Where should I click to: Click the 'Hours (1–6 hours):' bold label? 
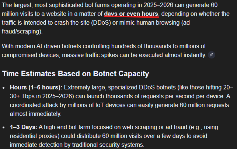click(36, 88)
